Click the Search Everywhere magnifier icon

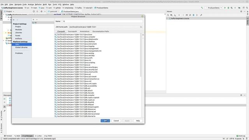pos(247,8)
